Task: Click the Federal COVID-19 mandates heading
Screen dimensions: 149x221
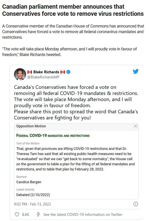Action: coord(53,136)
